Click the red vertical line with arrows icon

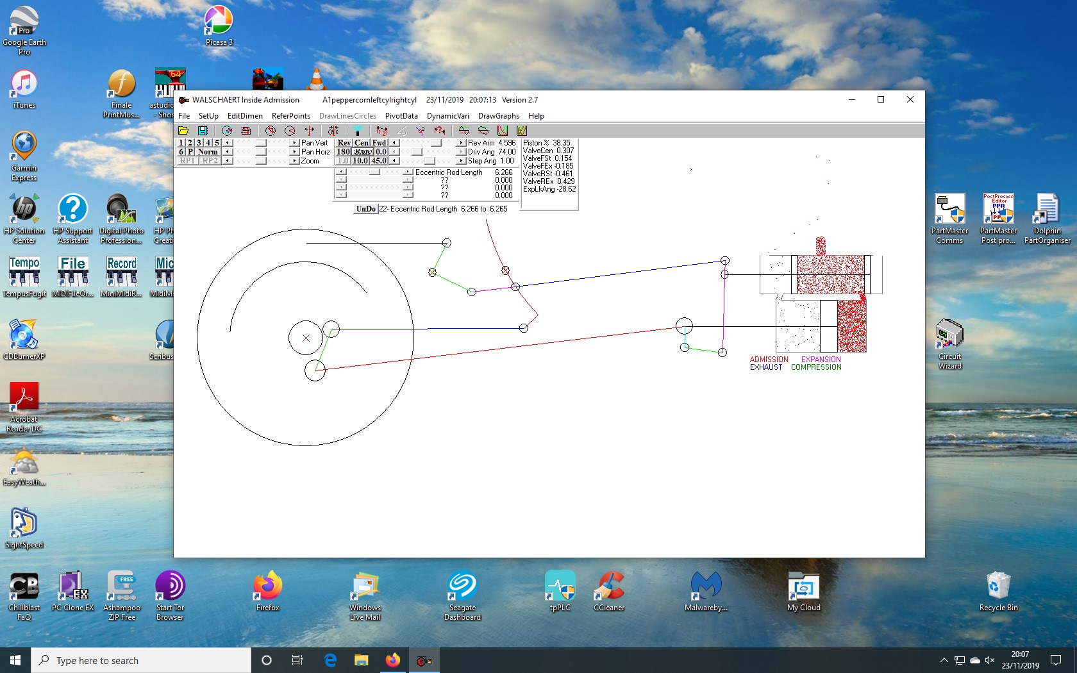coord(310,131)
